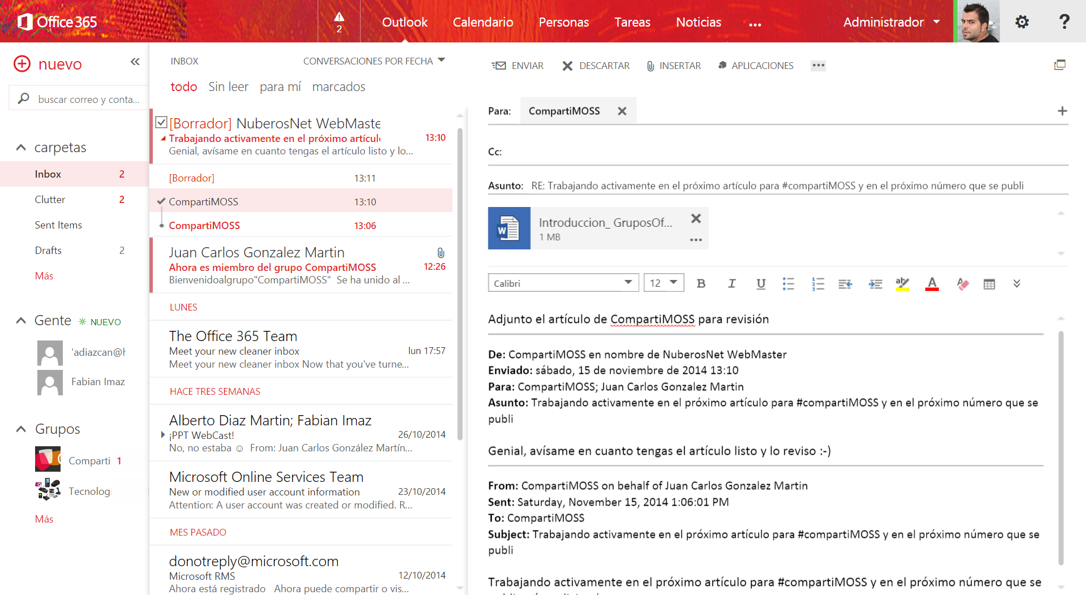
Task: Click the ENVIAR button to send email
Action: [517, 65]
